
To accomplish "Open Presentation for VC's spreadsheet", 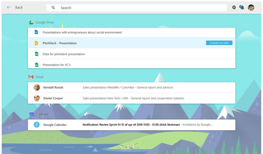I will (131, 64).
